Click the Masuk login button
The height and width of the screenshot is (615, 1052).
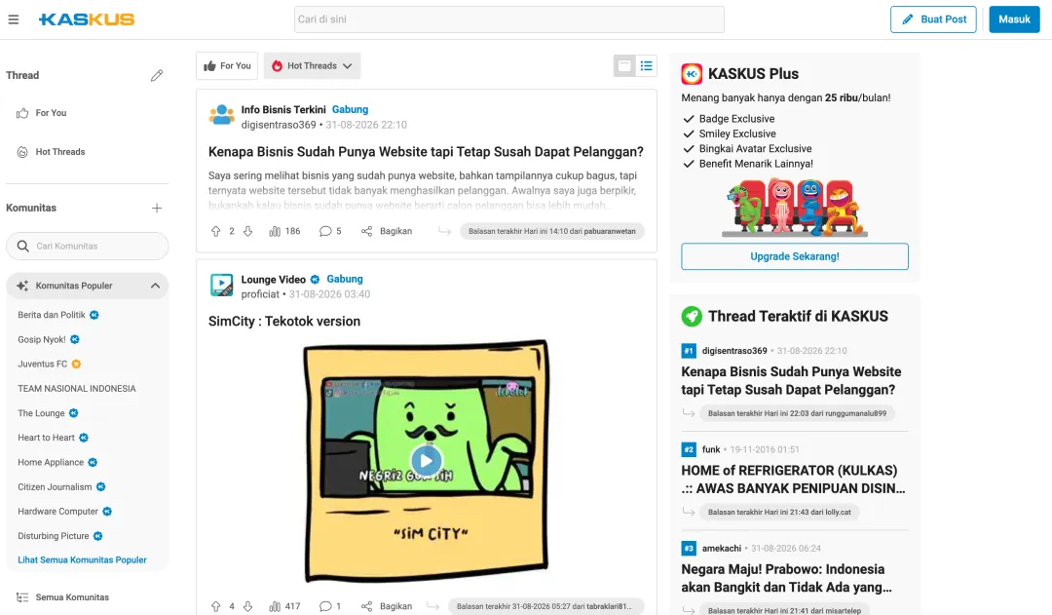pos(1014,19)
